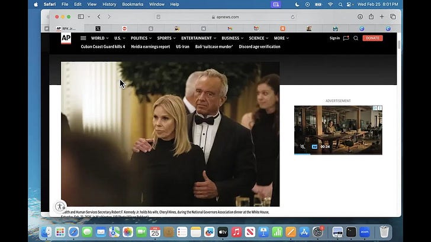
Task: Click the page vertical scrollbar
Action: (399, 45)
